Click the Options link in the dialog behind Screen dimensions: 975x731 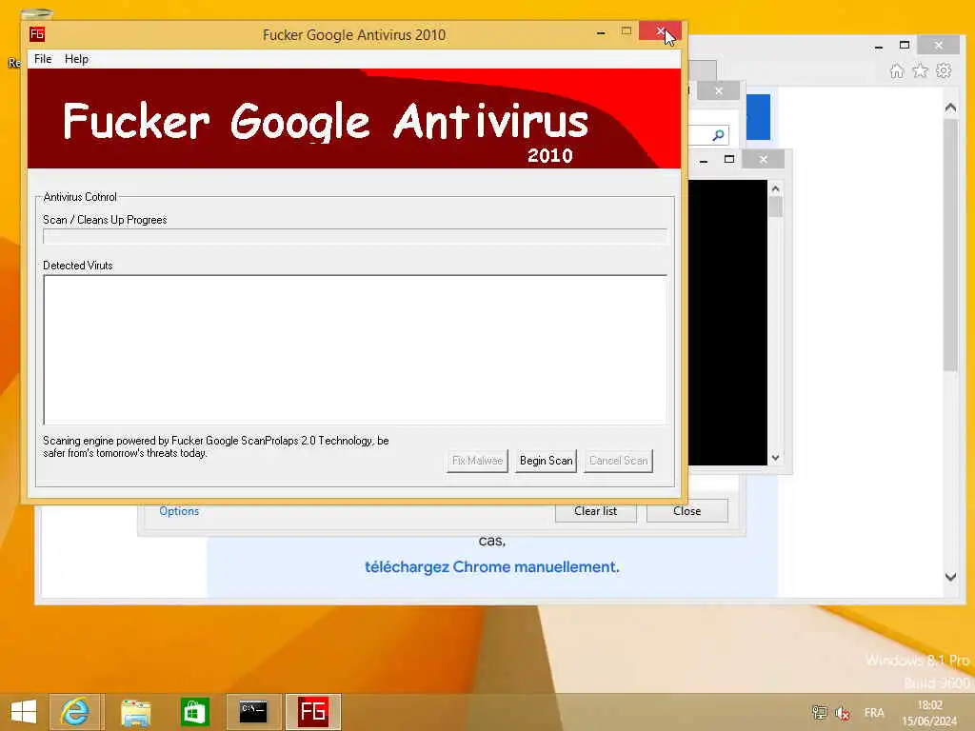point(179,511)
